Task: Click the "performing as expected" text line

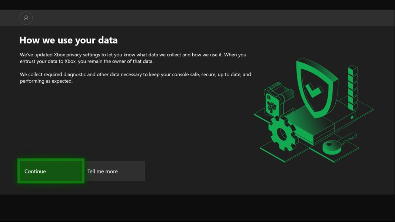Action: [x=46, y=81]
